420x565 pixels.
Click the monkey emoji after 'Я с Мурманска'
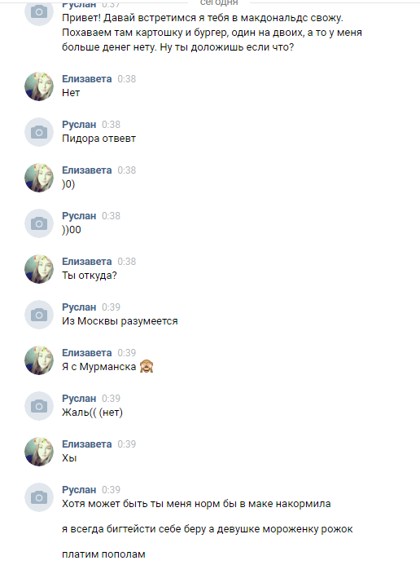[147, 366]
